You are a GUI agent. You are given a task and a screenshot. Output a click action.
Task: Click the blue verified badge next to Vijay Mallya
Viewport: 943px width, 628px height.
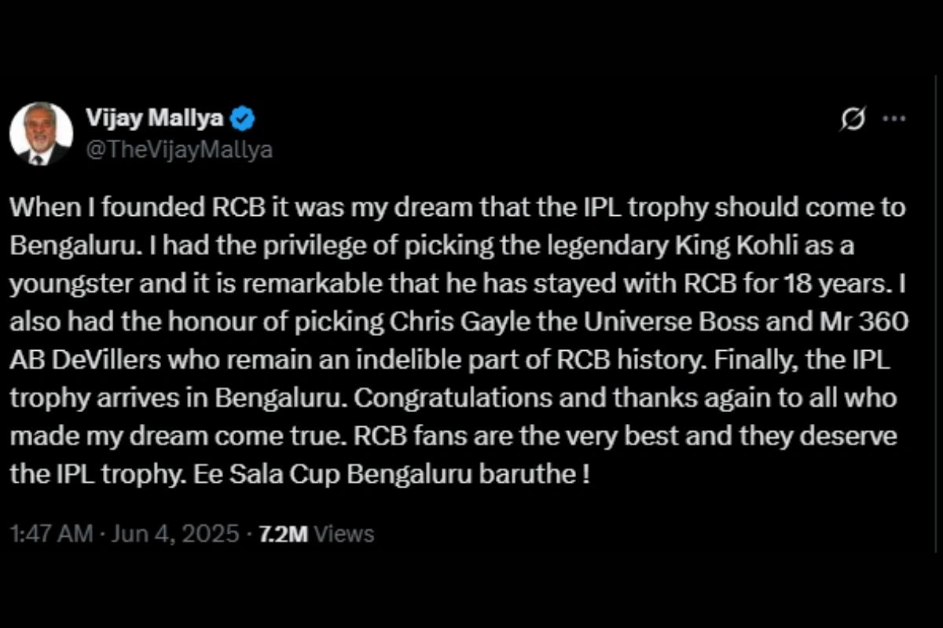point(243,118)
